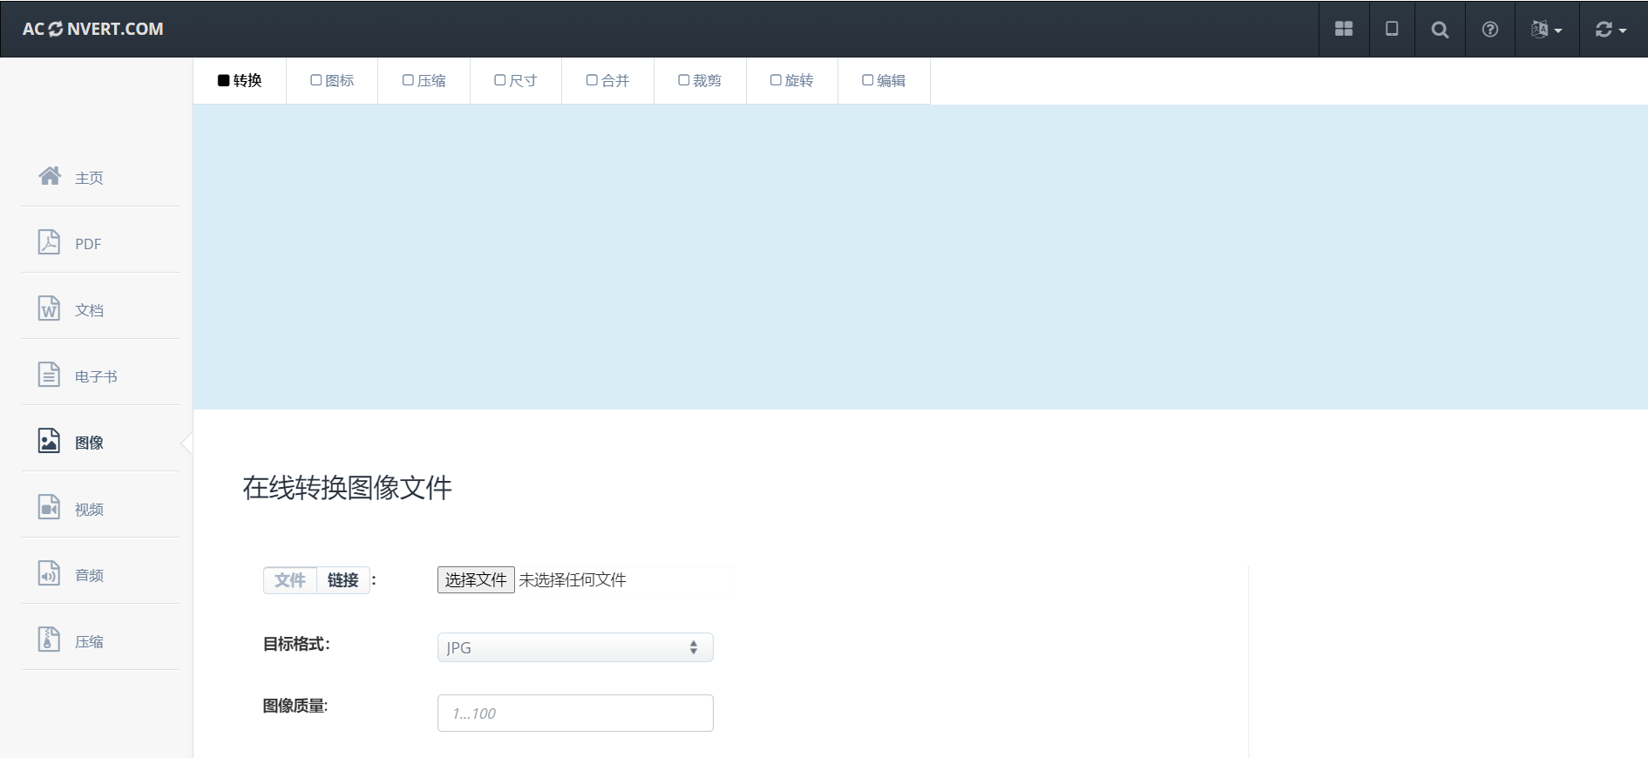Switch to the 旋转 tab
1648x758 pixels.
(x=791, y=80)
